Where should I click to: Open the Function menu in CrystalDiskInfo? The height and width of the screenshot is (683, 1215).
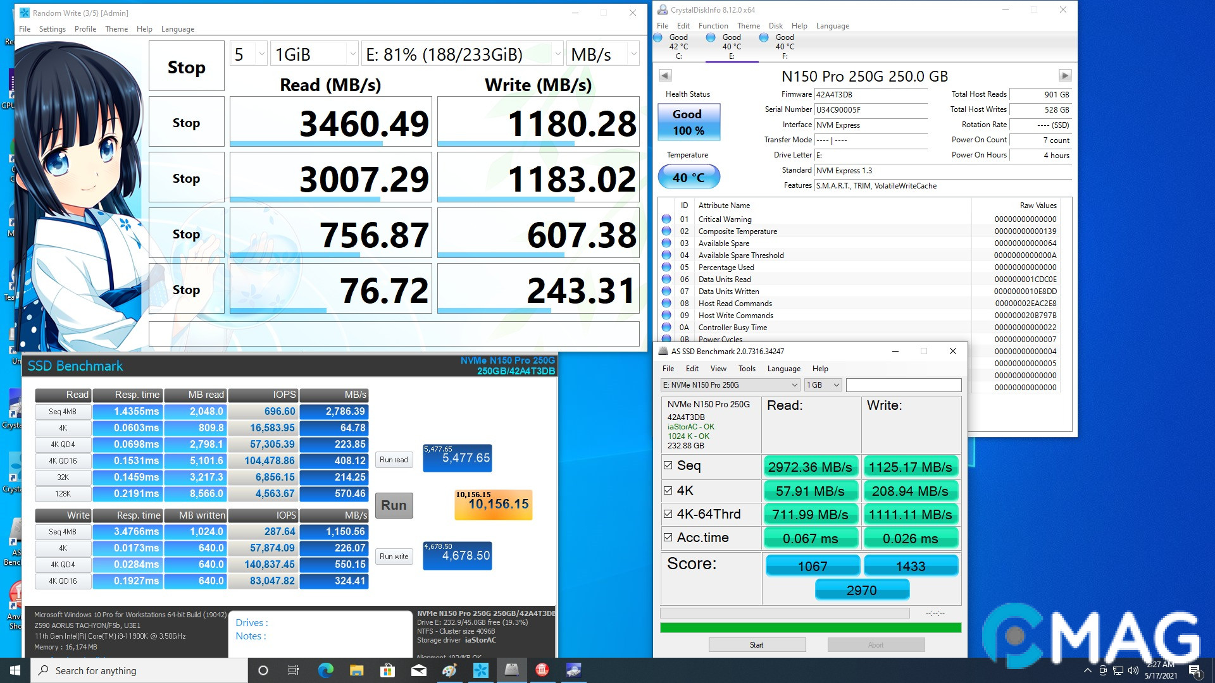click(713, 26)
